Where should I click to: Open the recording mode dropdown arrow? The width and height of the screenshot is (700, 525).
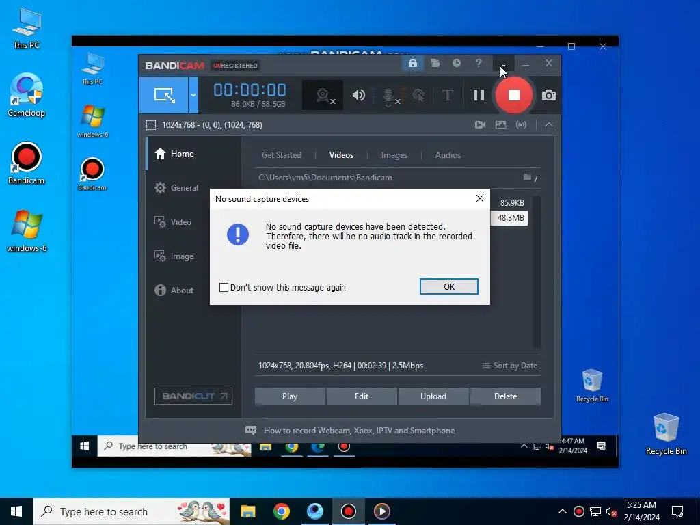(193, 95)
